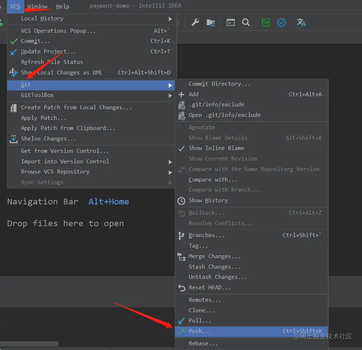The height and width of the screenshot is (350, 362).
Task: Expand the GitToolBox submenu arrow
Action: coord(170,95)
